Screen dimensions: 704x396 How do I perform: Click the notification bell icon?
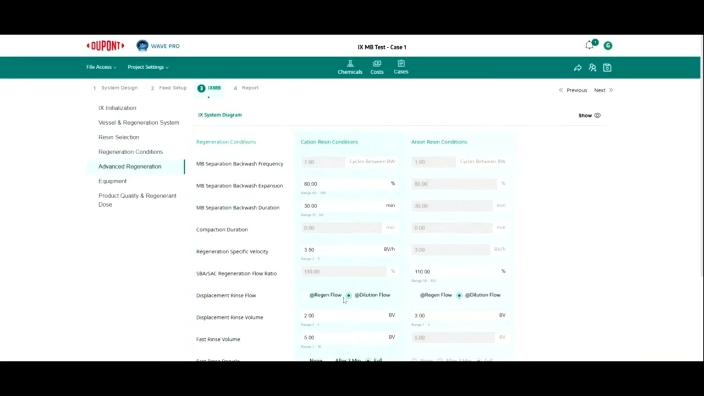click(x=590, y=46)
